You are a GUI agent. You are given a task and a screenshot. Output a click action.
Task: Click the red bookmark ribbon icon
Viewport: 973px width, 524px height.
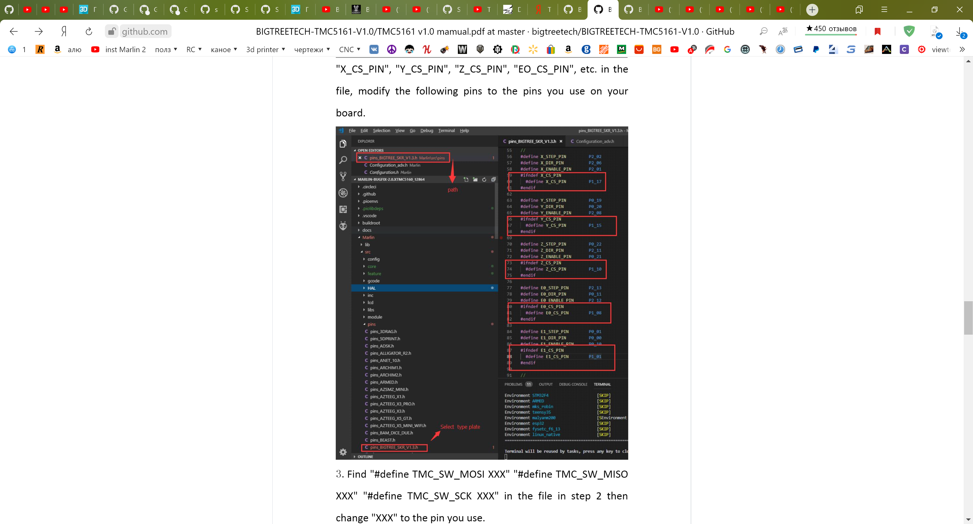[877, 31]
